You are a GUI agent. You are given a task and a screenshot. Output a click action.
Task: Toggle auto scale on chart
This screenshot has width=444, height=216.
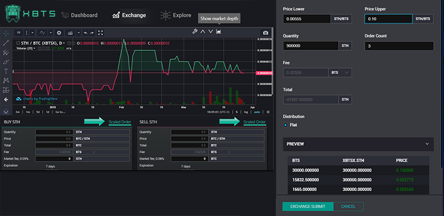257,112
